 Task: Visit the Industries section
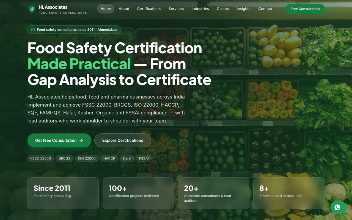click(200, 9)
